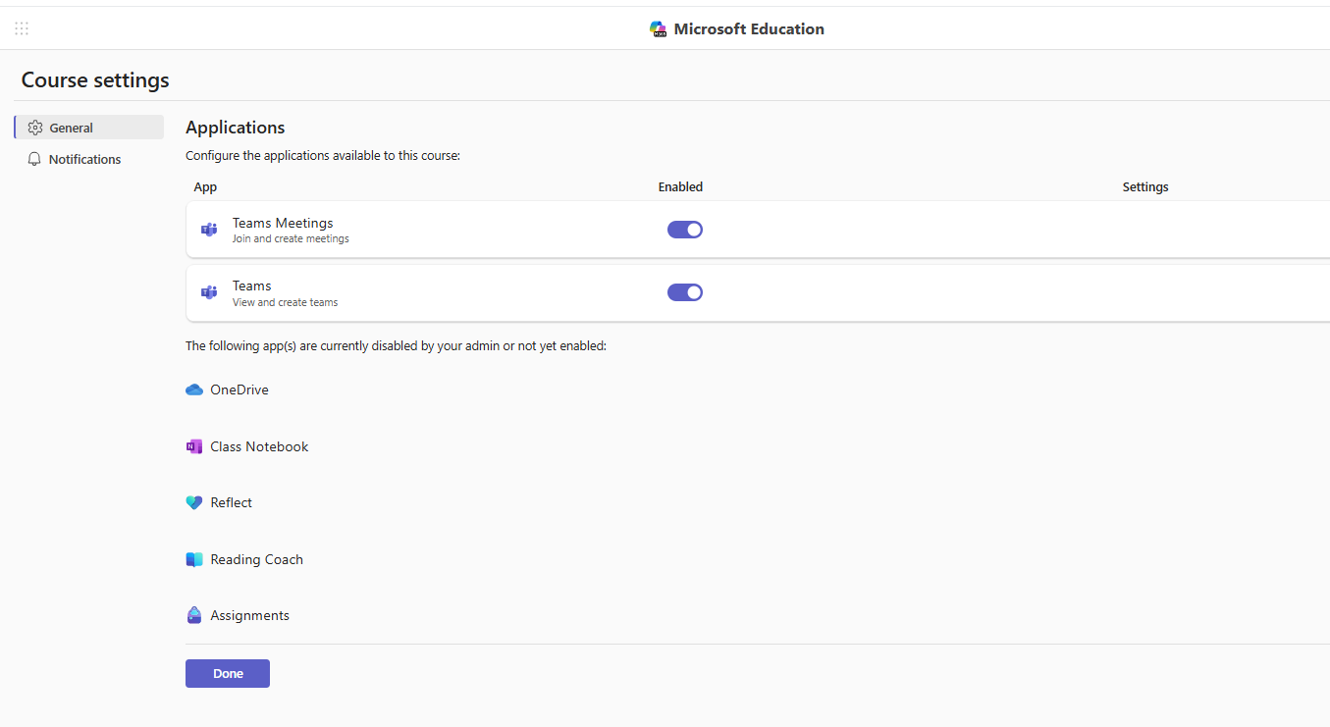This screenshot has width=1330, height=727.
Task: Click the Assignments backpack icon
Action: pyautogui.click(x=193, y=614)
